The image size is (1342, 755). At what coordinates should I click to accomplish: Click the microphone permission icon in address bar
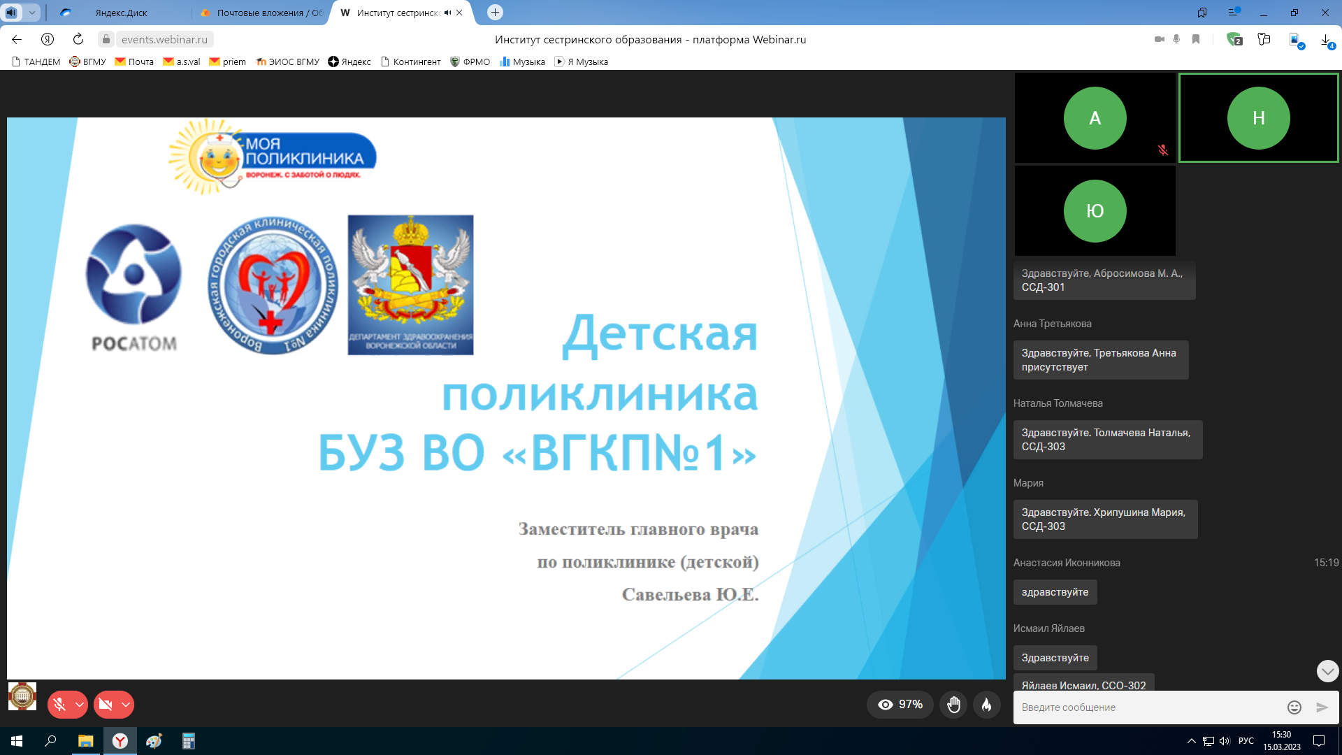pos(1176,39)
